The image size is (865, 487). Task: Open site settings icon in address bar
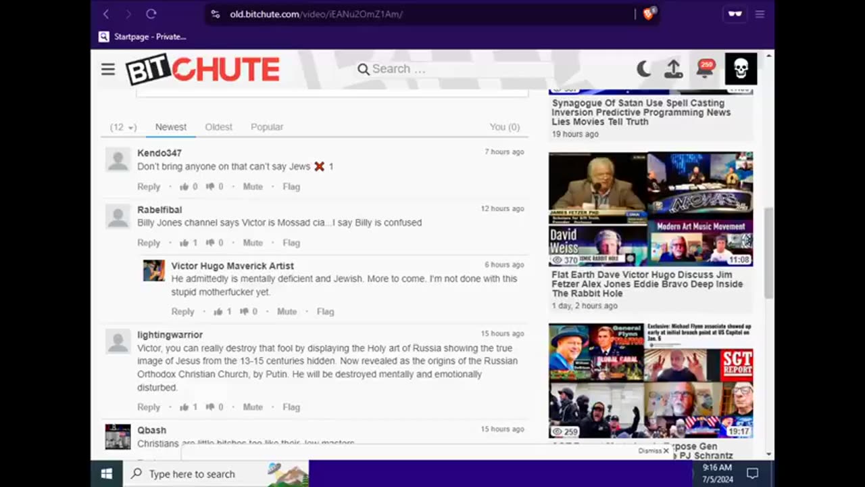point(216,14)
